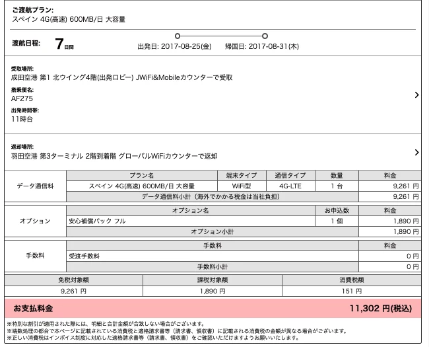The width and height of the screenshot is (429, 347).
Task: Click the 受取場所 label
Action: click(22, 69)
